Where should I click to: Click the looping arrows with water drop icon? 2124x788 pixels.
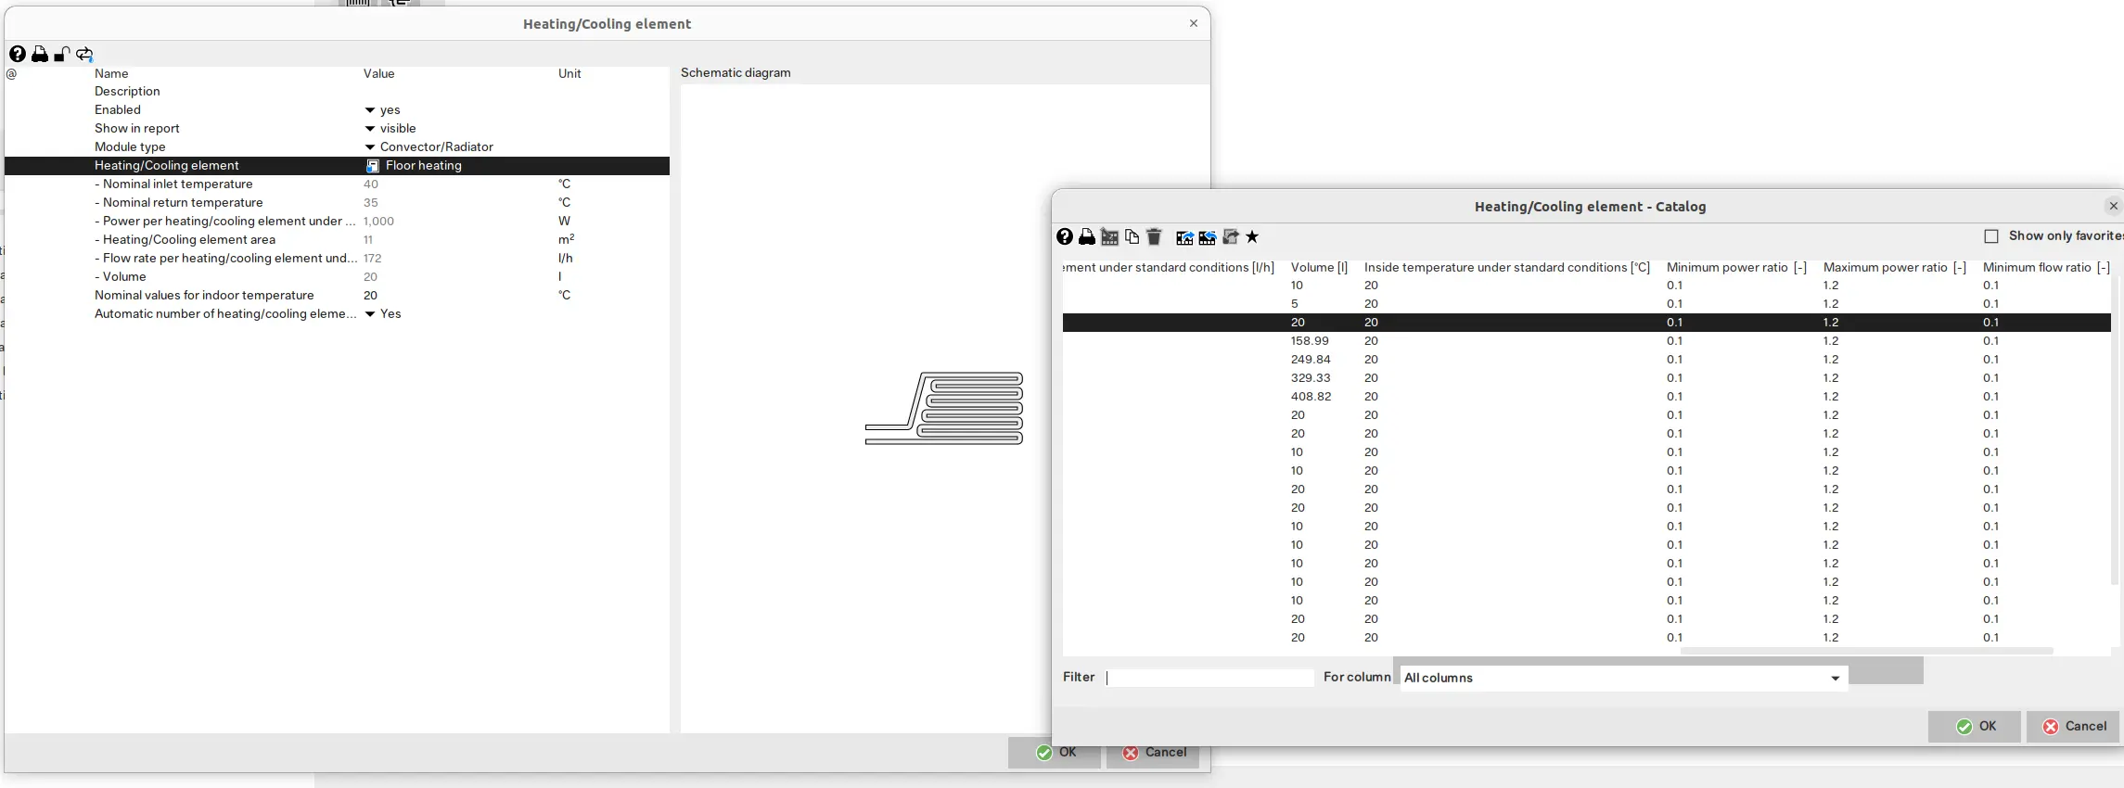(x=84, y=54)
